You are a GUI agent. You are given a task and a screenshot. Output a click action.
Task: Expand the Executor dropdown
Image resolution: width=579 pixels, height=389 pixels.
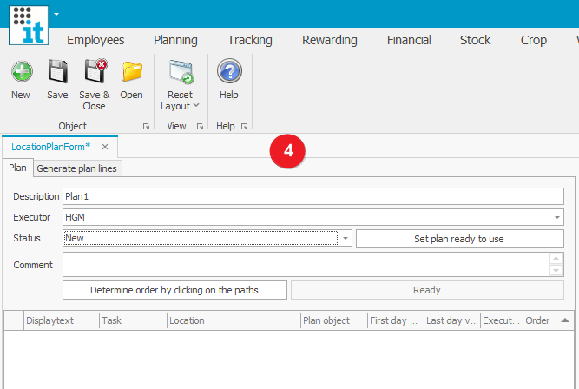556,217
